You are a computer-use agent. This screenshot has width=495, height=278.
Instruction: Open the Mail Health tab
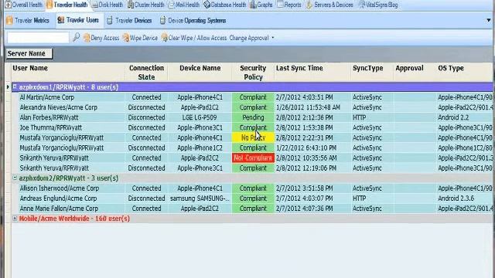pos(184,5)
